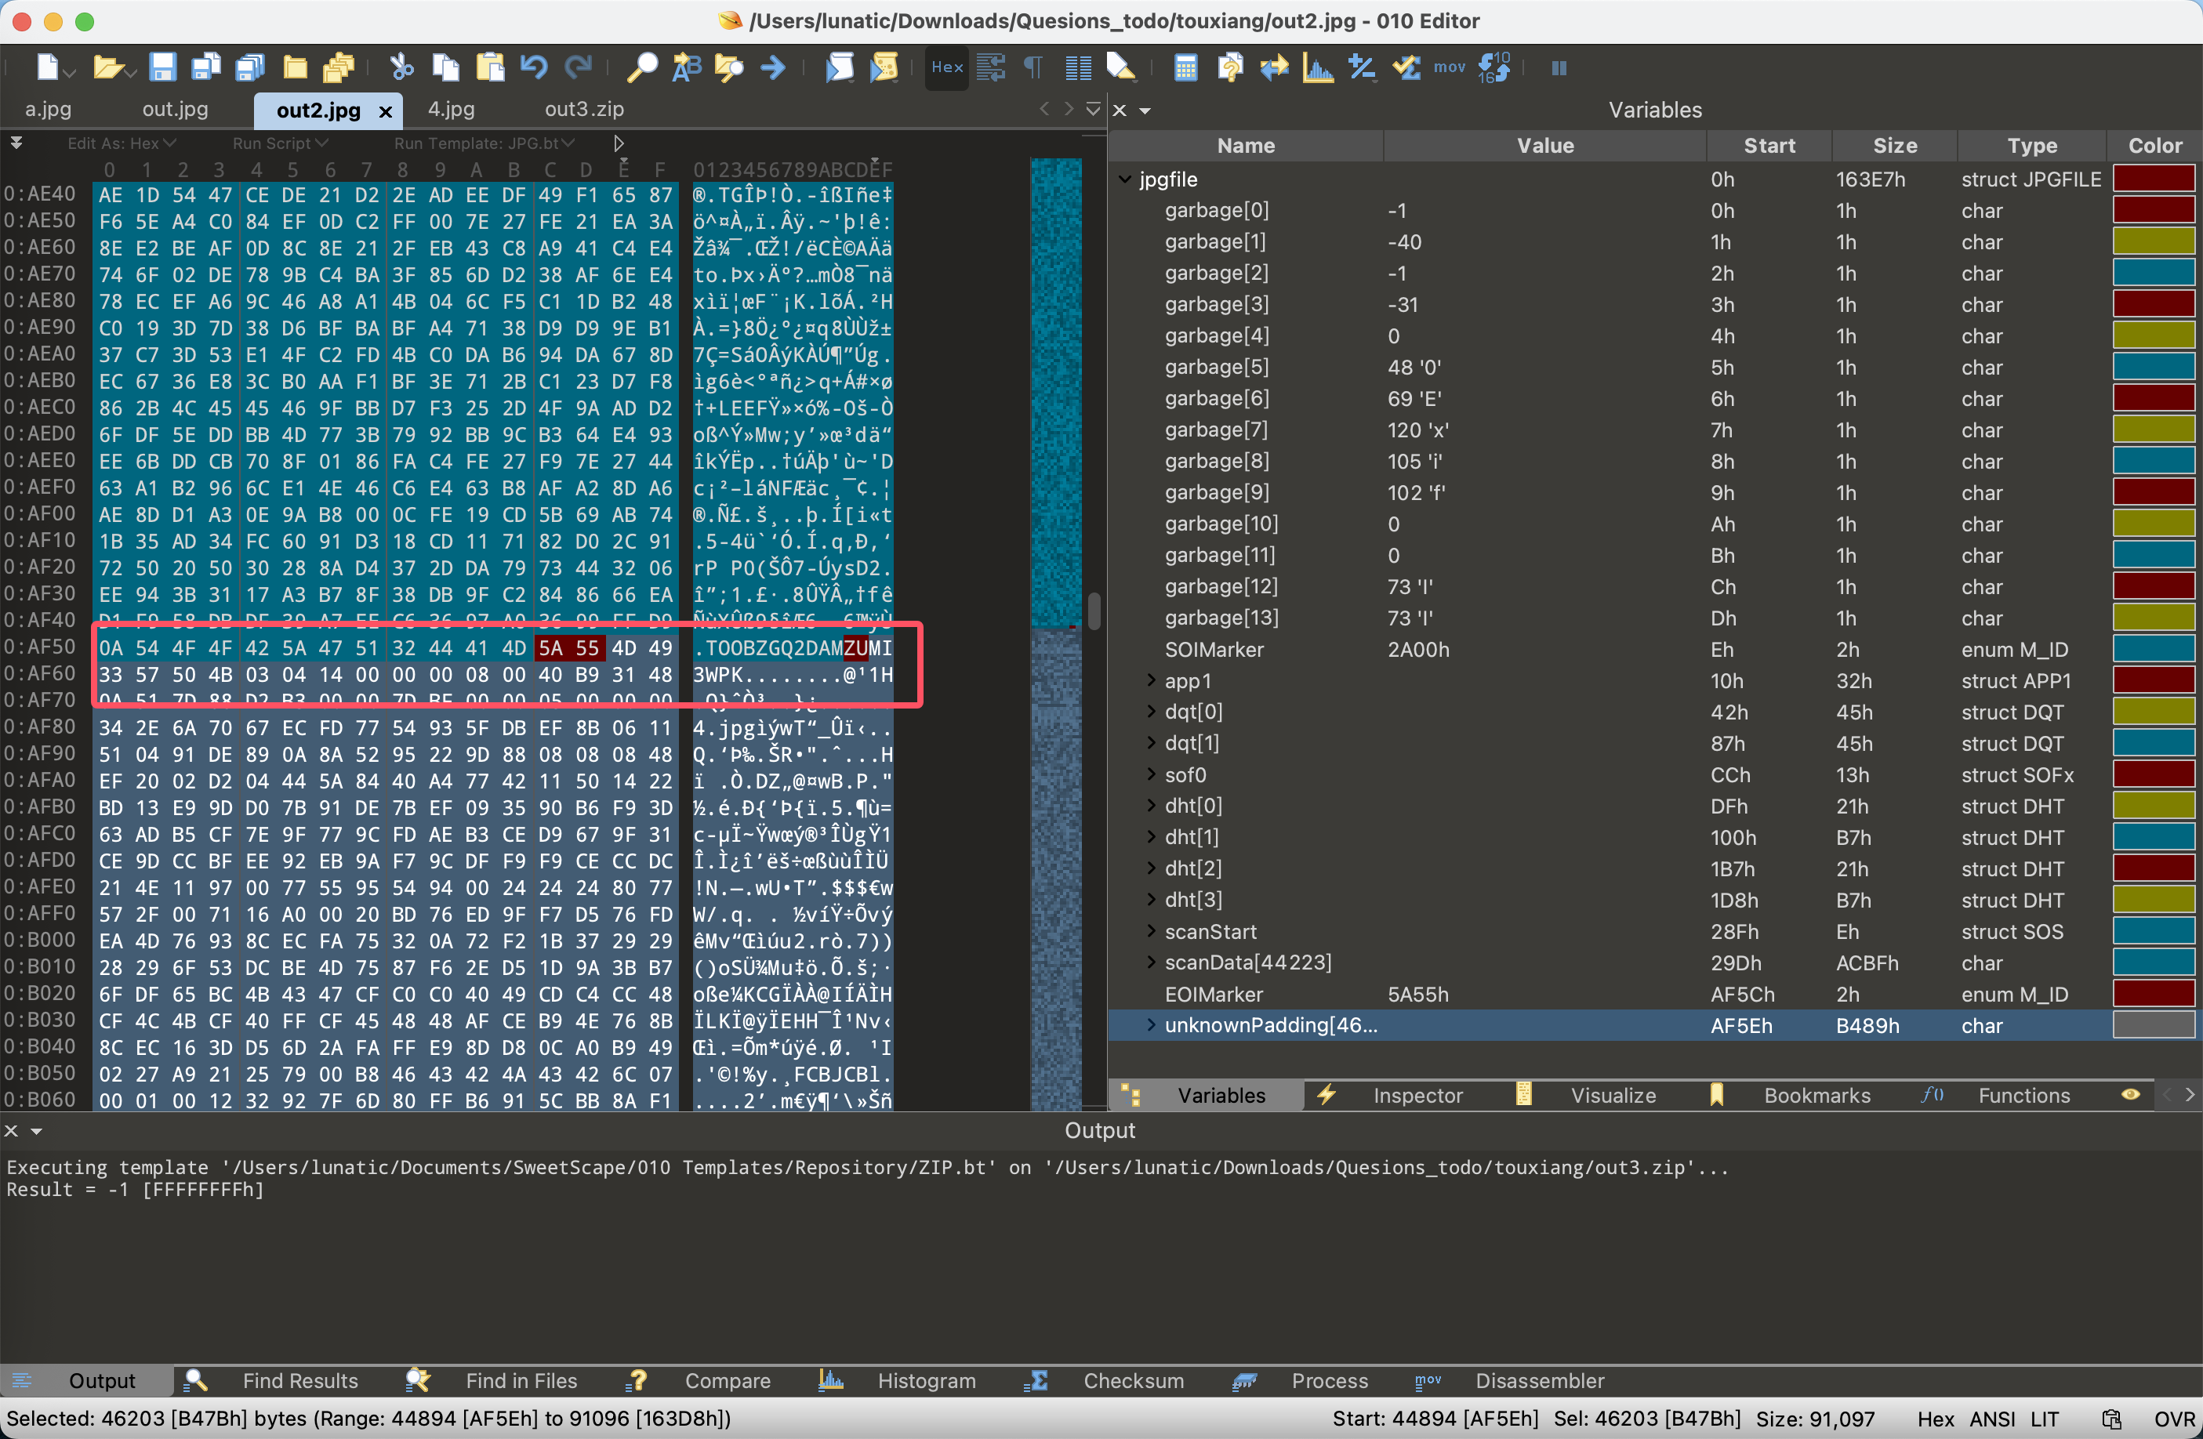Open the Compare Files arrows icon
The width and height of the screenshot is (2203, 1439).
pyautogui.click(x=1275, y=67)
